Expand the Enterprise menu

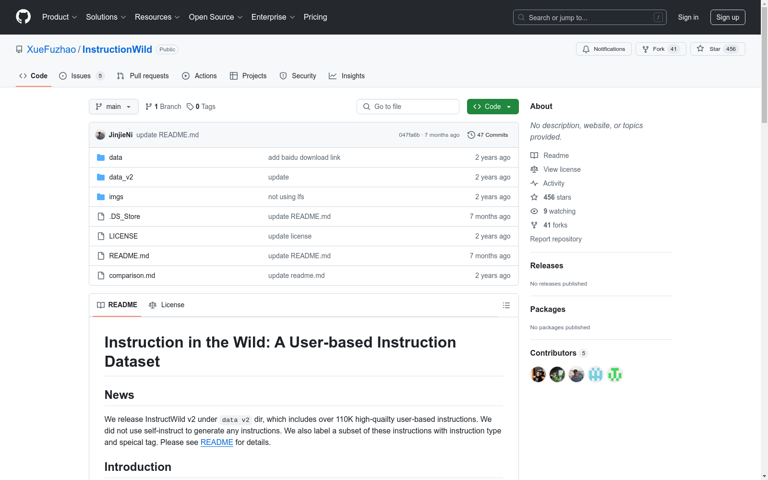(x=273, y=17)
